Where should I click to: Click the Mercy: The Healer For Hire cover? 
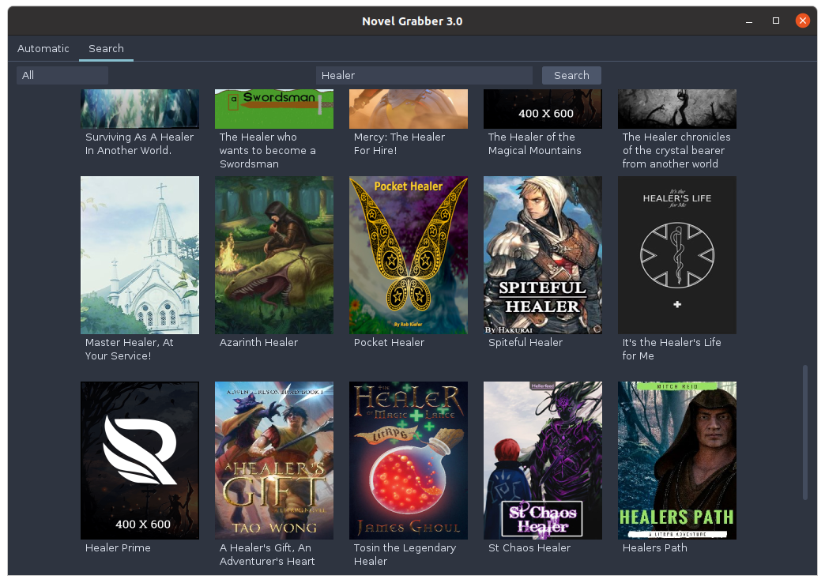[x=409, y=109]
